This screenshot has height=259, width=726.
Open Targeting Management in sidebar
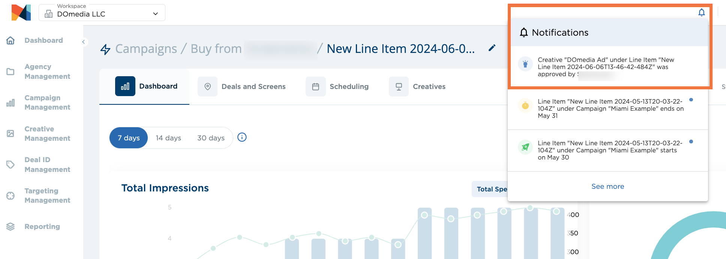pos(47,196)
